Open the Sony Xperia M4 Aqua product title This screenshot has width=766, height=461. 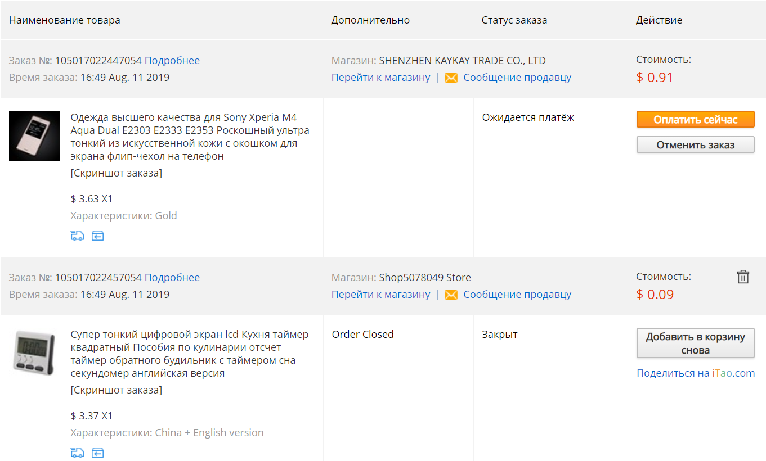tap(190, 137)
